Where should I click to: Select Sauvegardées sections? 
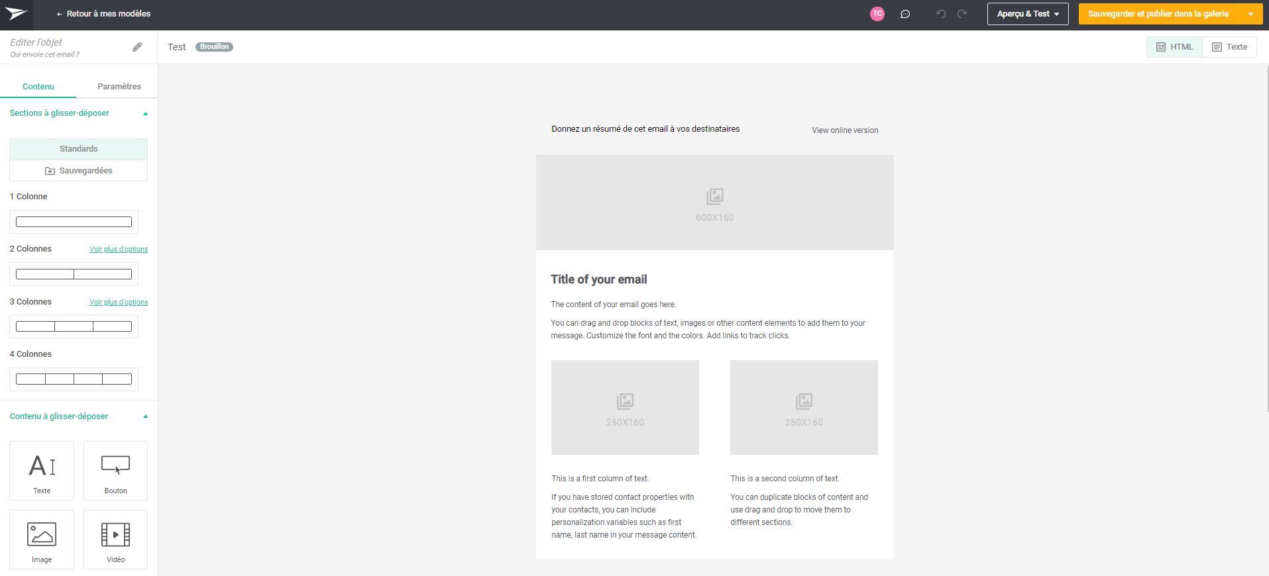(78, 171)
